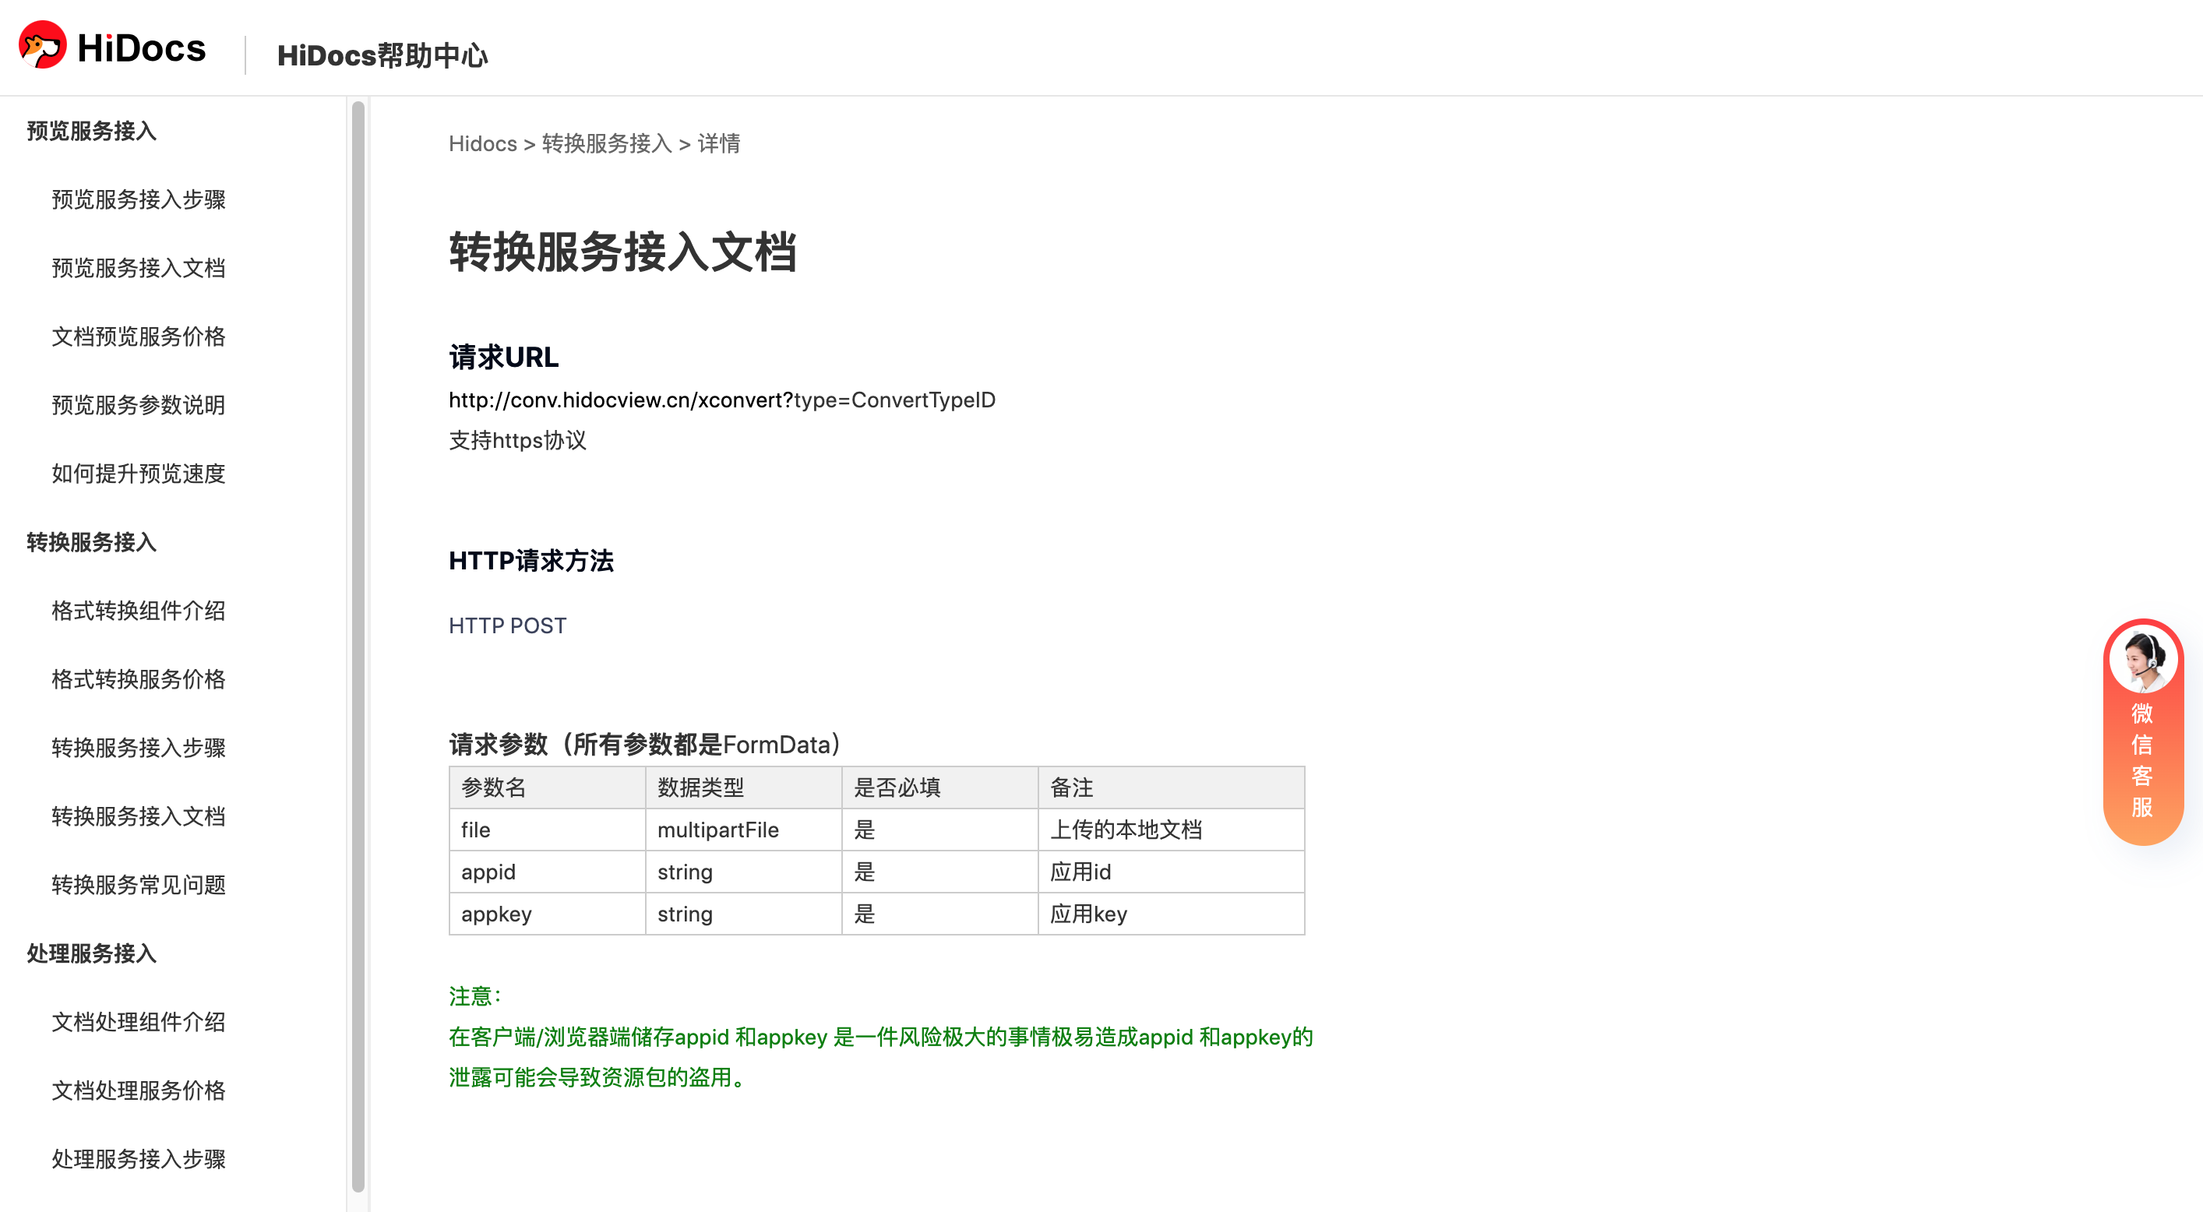
Task: Open 文档处理服务价格 in the sidebar
Action: point(139,1090)
